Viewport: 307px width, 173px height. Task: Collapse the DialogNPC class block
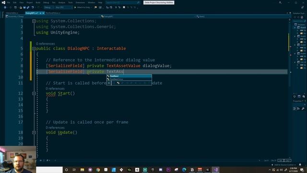point(34,49)
